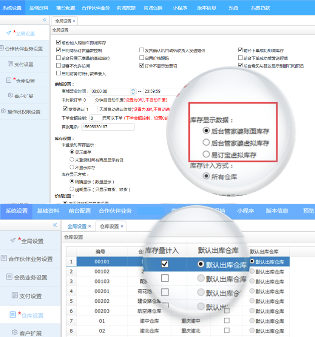Image resolution: width=315 pixels, height=337 pixels.
Task: Check 启用财务对账付款单录入
Action: [x=58, y=73]
